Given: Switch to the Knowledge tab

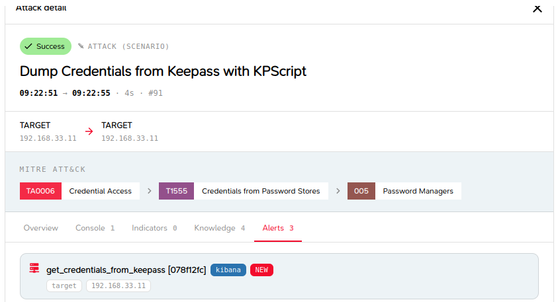Looking at the screenshot, I should pos(220,228).
